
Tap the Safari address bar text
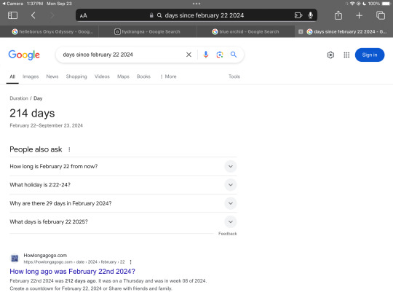click(205, 15)
